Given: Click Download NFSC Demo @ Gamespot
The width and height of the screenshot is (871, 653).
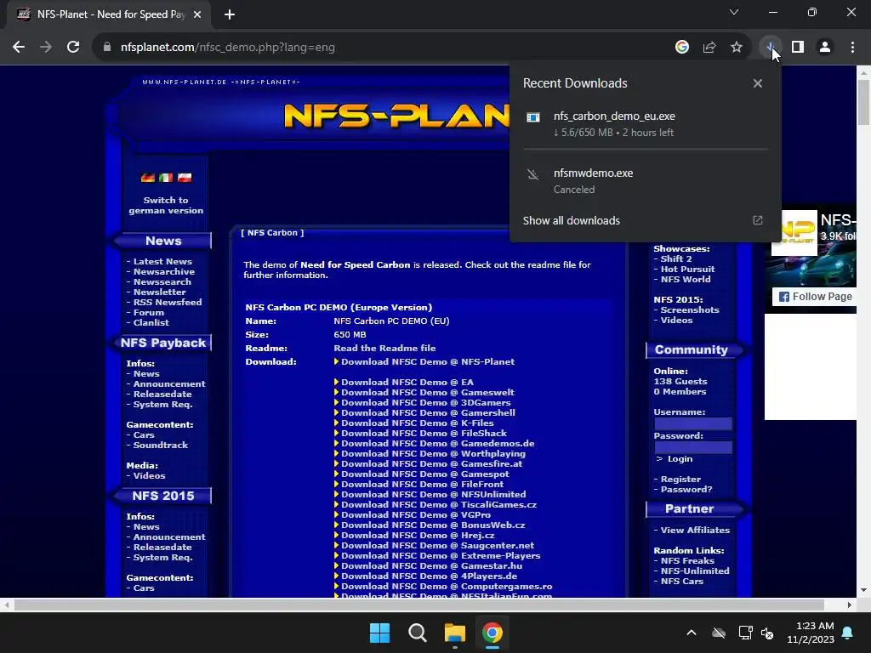Looking at the screenshot, I should 425,474.
